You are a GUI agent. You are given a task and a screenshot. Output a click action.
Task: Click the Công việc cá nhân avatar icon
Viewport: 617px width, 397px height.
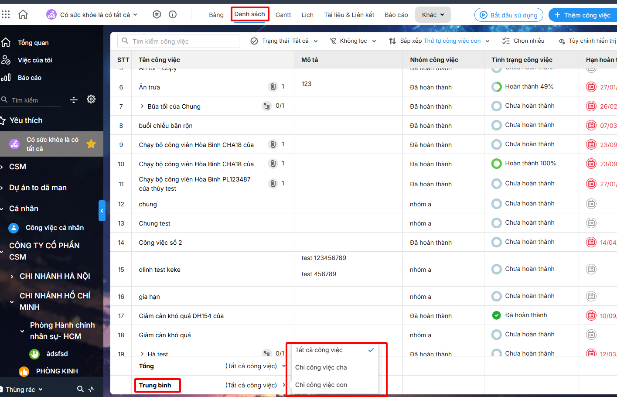pos(14,228)
